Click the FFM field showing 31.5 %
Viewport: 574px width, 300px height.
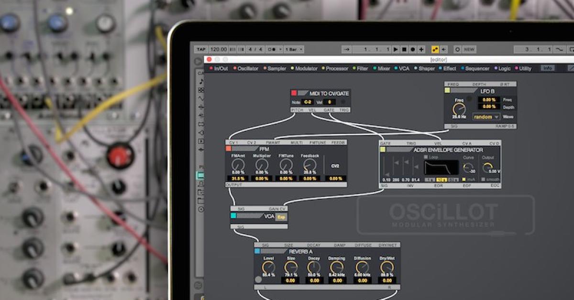[238, 178]
